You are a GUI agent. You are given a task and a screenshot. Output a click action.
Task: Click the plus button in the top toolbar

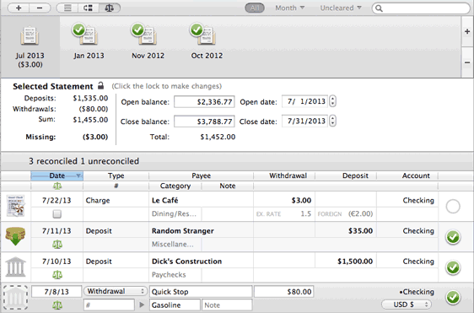(x=19, y=8)
